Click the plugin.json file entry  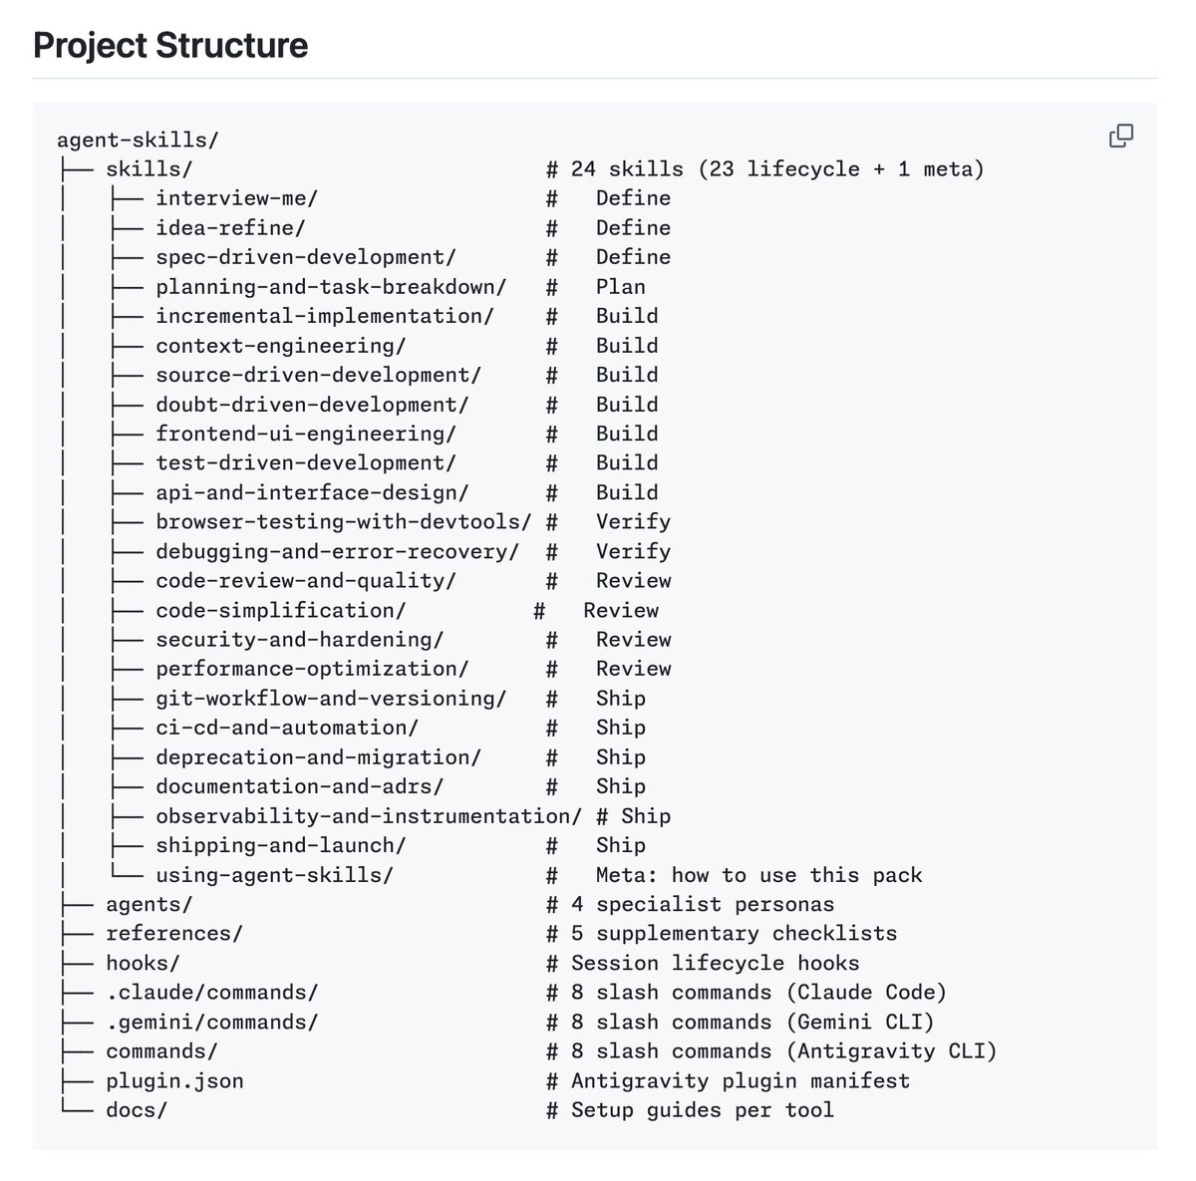174,1080
